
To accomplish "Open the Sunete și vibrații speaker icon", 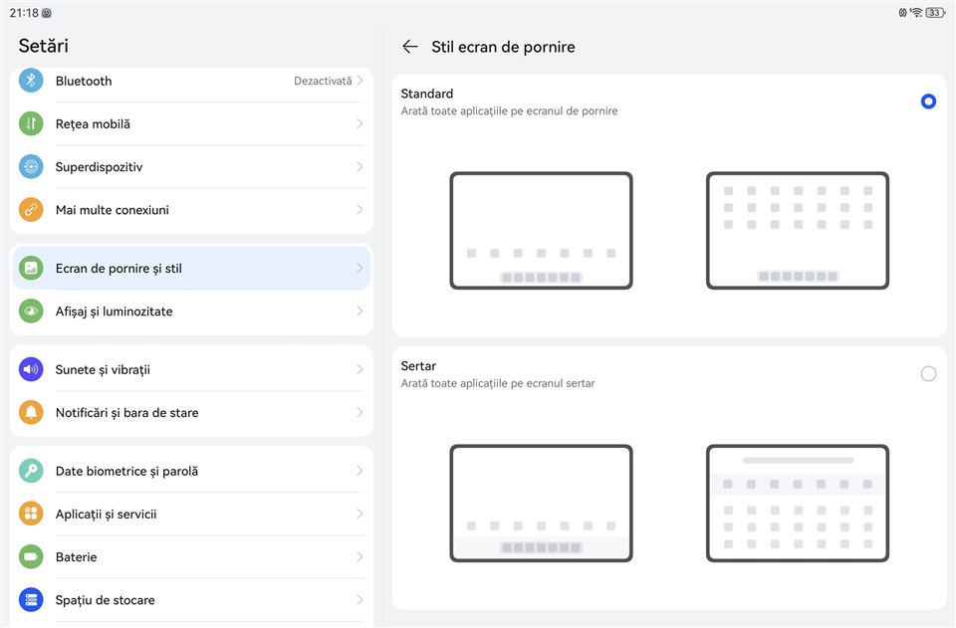I will [31, 369].
